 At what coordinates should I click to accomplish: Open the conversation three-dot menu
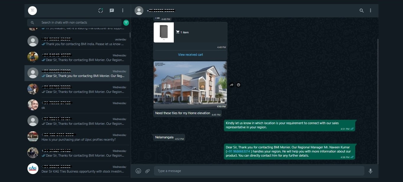coord(371,11)
